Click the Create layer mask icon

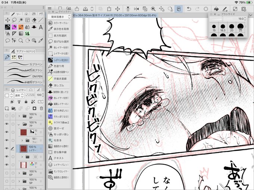tap(34, 108)
